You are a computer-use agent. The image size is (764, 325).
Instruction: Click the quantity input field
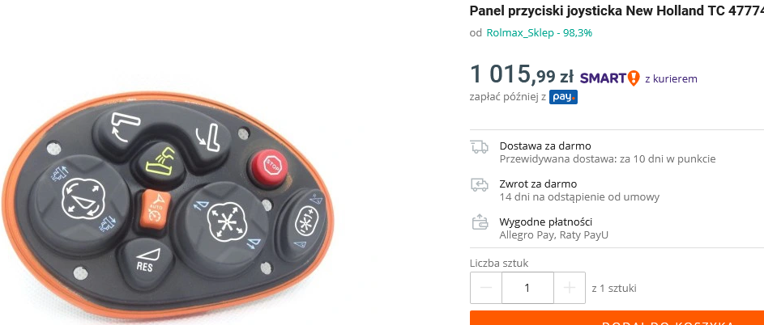pos(527,288)
